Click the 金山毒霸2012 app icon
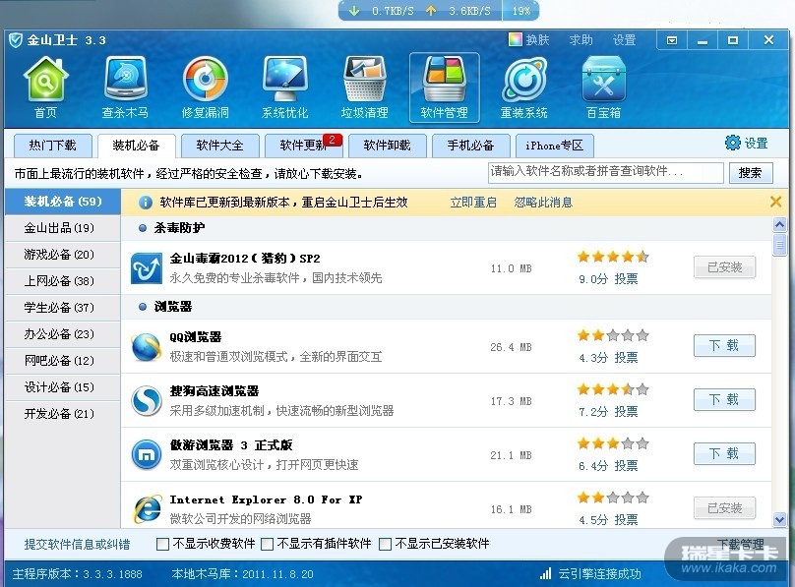 click(147, 267)
